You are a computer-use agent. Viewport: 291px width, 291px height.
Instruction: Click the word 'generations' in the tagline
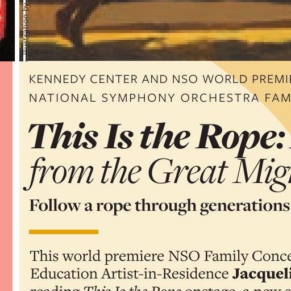[x=244, y=206]
